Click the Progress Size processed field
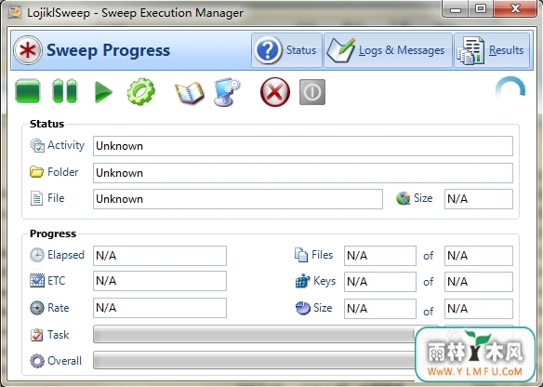This screenshot has height=387, width=543. [x=380, y=309]
